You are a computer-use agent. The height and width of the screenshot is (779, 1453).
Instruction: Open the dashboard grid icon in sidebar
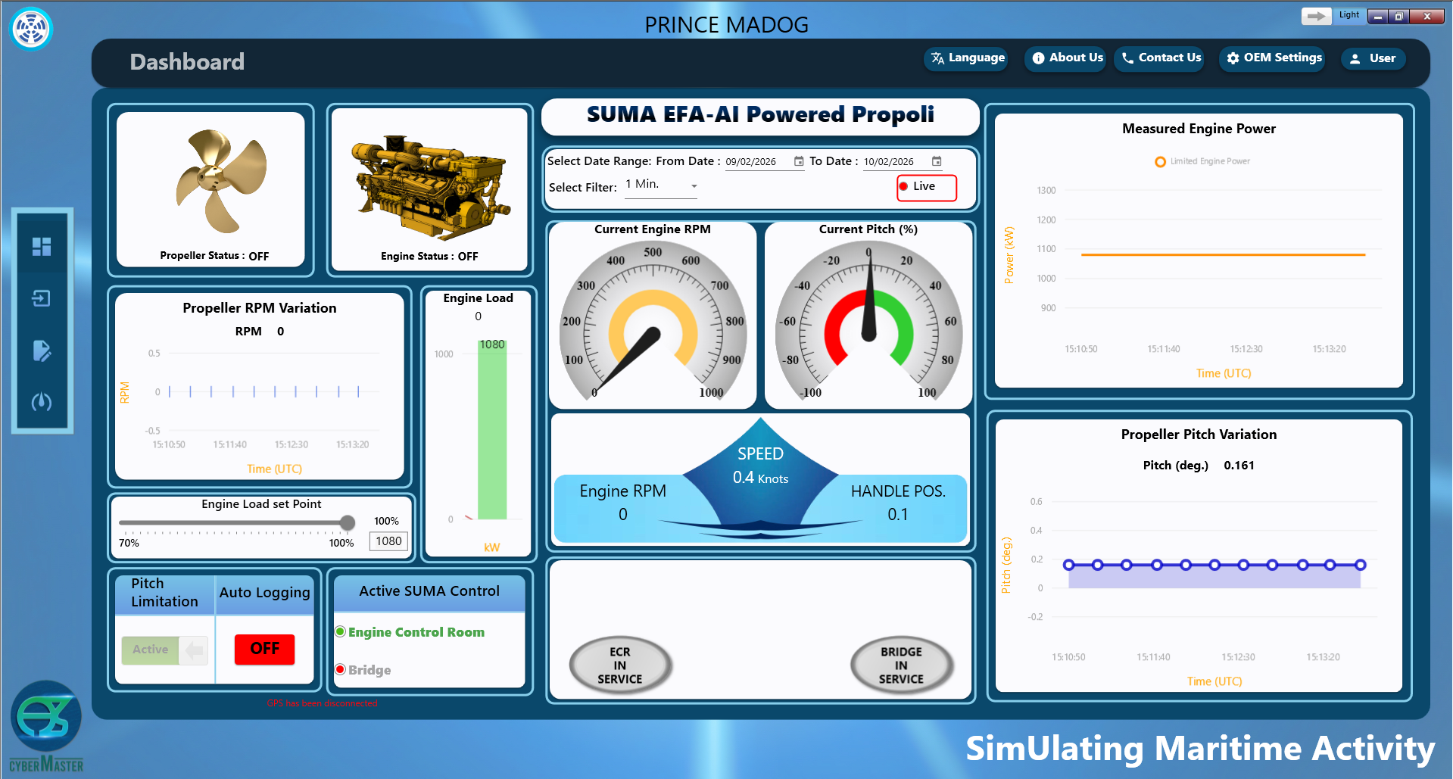click(42, 246)
